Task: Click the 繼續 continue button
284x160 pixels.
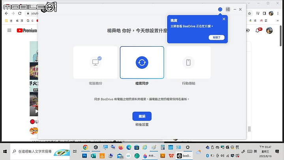Action: coord(142,116)
